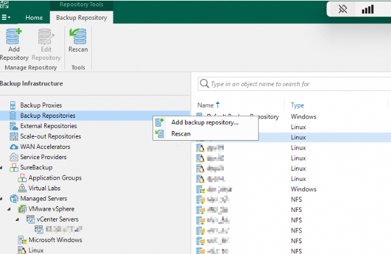
Task: Click the Scale-out Repositories tree icon
Action: 14,136
